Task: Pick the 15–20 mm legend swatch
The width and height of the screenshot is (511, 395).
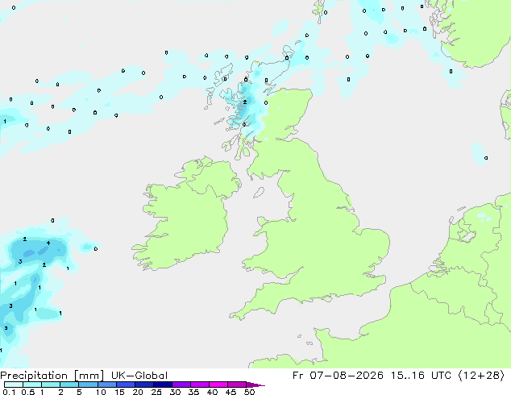Action: (x=125, y=385)
